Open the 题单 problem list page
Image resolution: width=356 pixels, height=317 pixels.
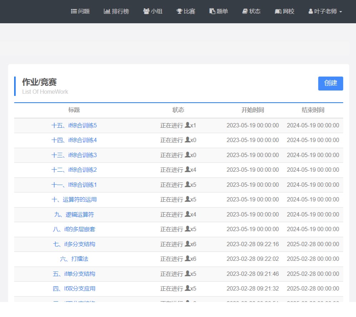[x=218, y=11]
